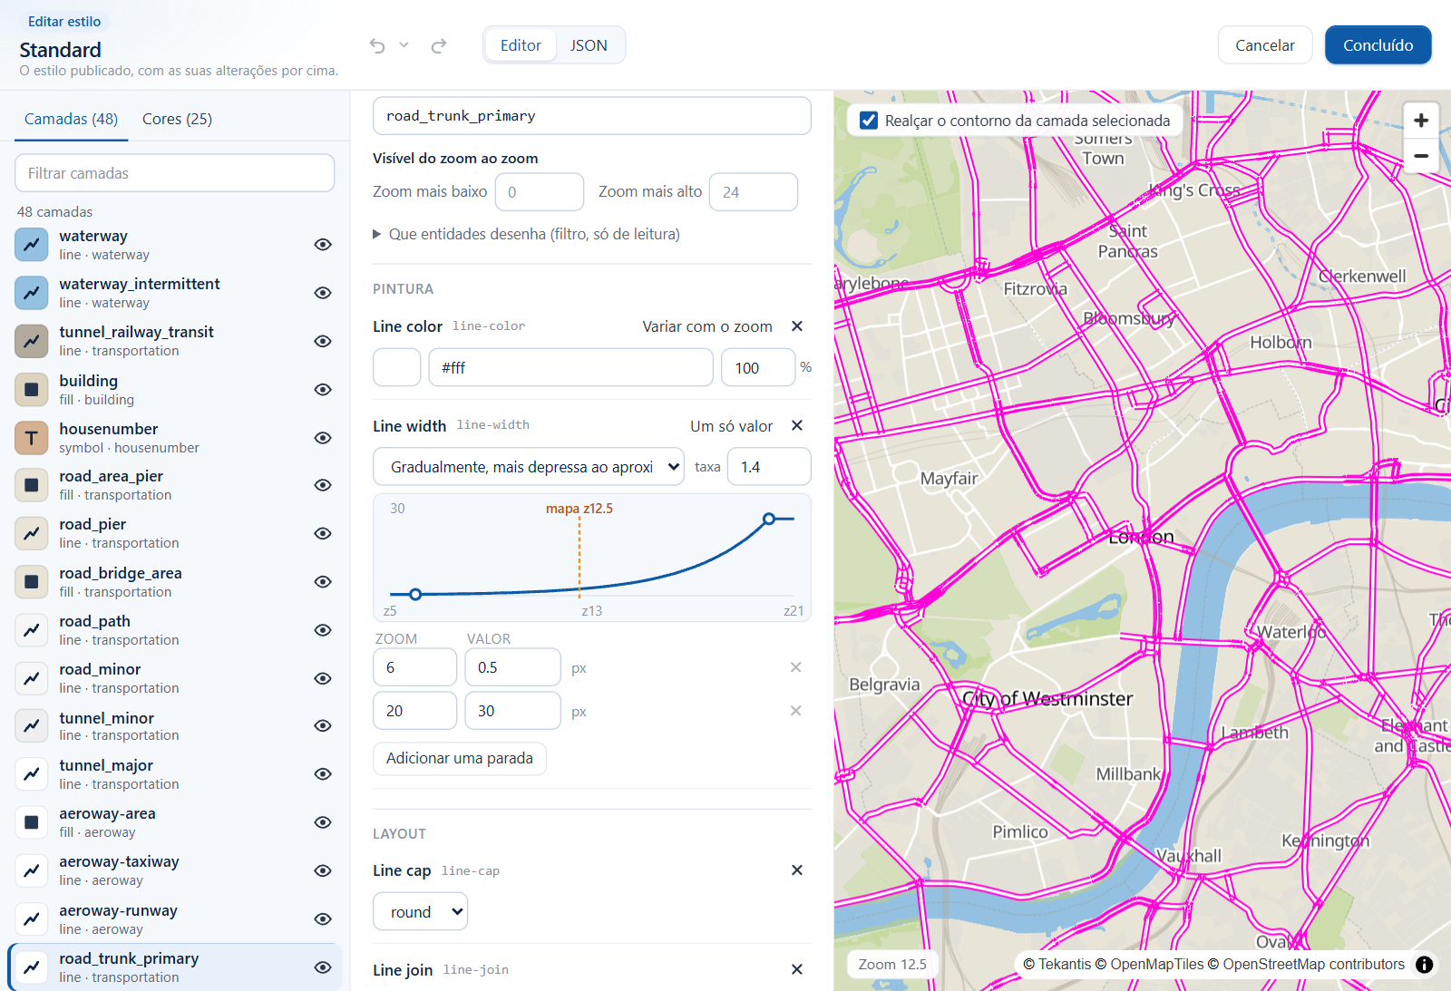Click 'Adicionar uma parada' button
Viewport: 1451px width, 991px height.
click(460, 758)
